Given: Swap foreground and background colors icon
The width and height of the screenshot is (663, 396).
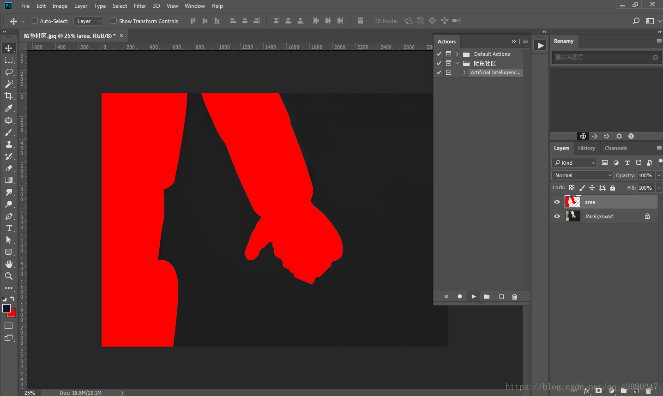Looking at the screenshot, I should click(x=12, y=299).
